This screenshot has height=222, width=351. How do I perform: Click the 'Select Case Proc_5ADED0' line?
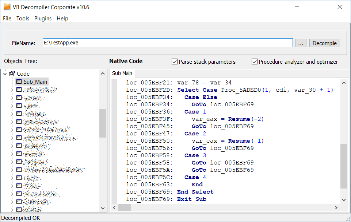[230, 90]
